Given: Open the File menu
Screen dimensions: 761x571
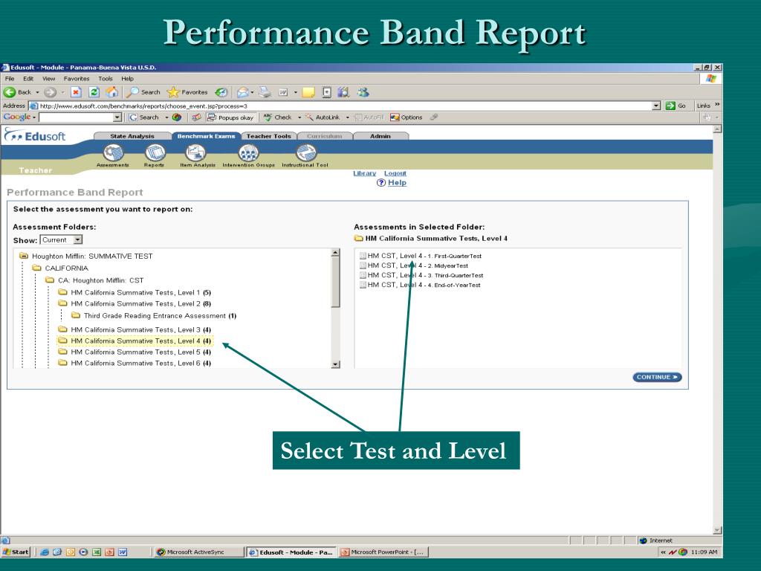Looking at the screenshot, I should click(x=10, y=79).
